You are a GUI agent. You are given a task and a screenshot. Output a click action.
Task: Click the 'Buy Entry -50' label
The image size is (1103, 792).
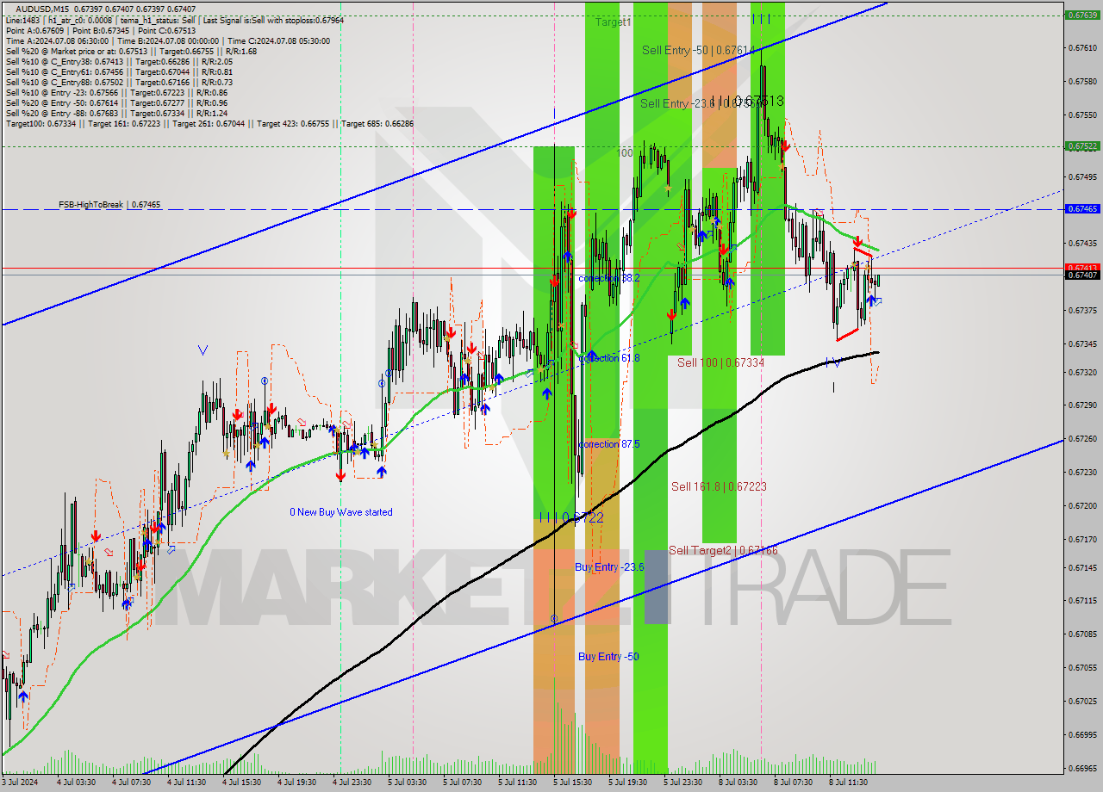click(x=608, y=656)
